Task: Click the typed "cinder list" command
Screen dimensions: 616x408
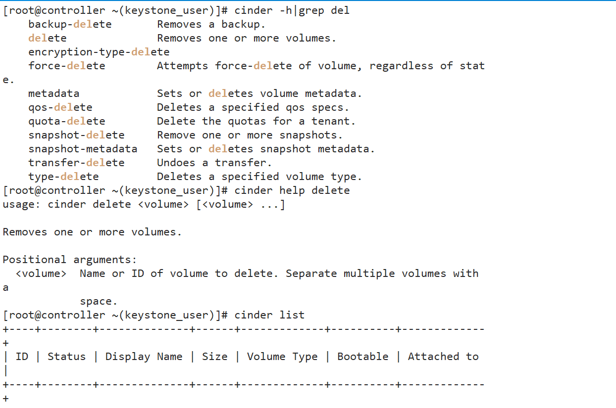Action: 269,315
